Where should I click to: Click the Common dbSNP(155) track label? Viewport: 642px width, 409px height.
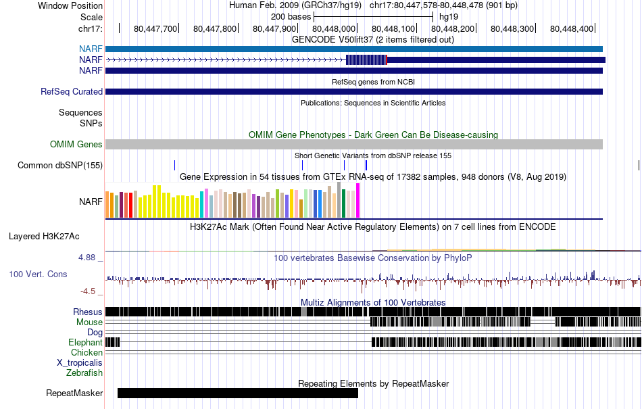click(x=60, y=166)
